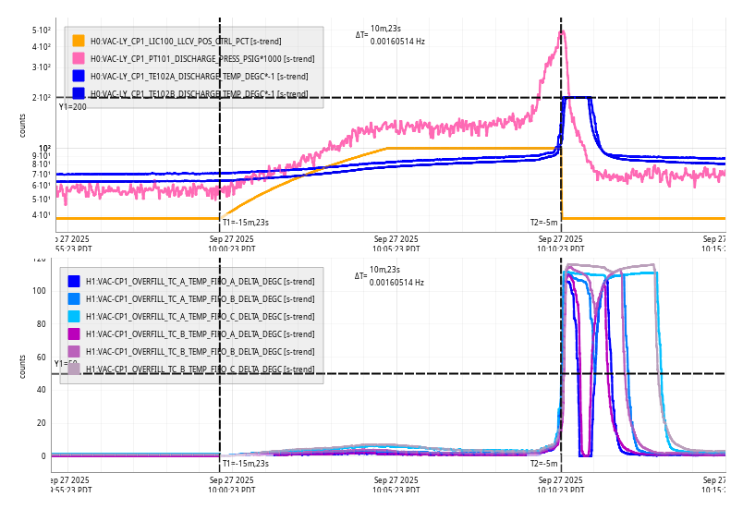Click the T2=-5m cursor label in bottom plot
The width and height of the screenshot is (743, 509).
click(x=543, y=463)
